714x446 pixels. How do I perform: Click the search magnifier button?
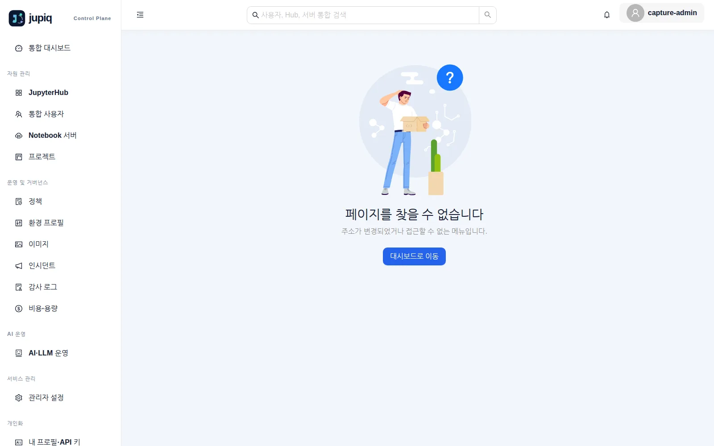[488, 15]
